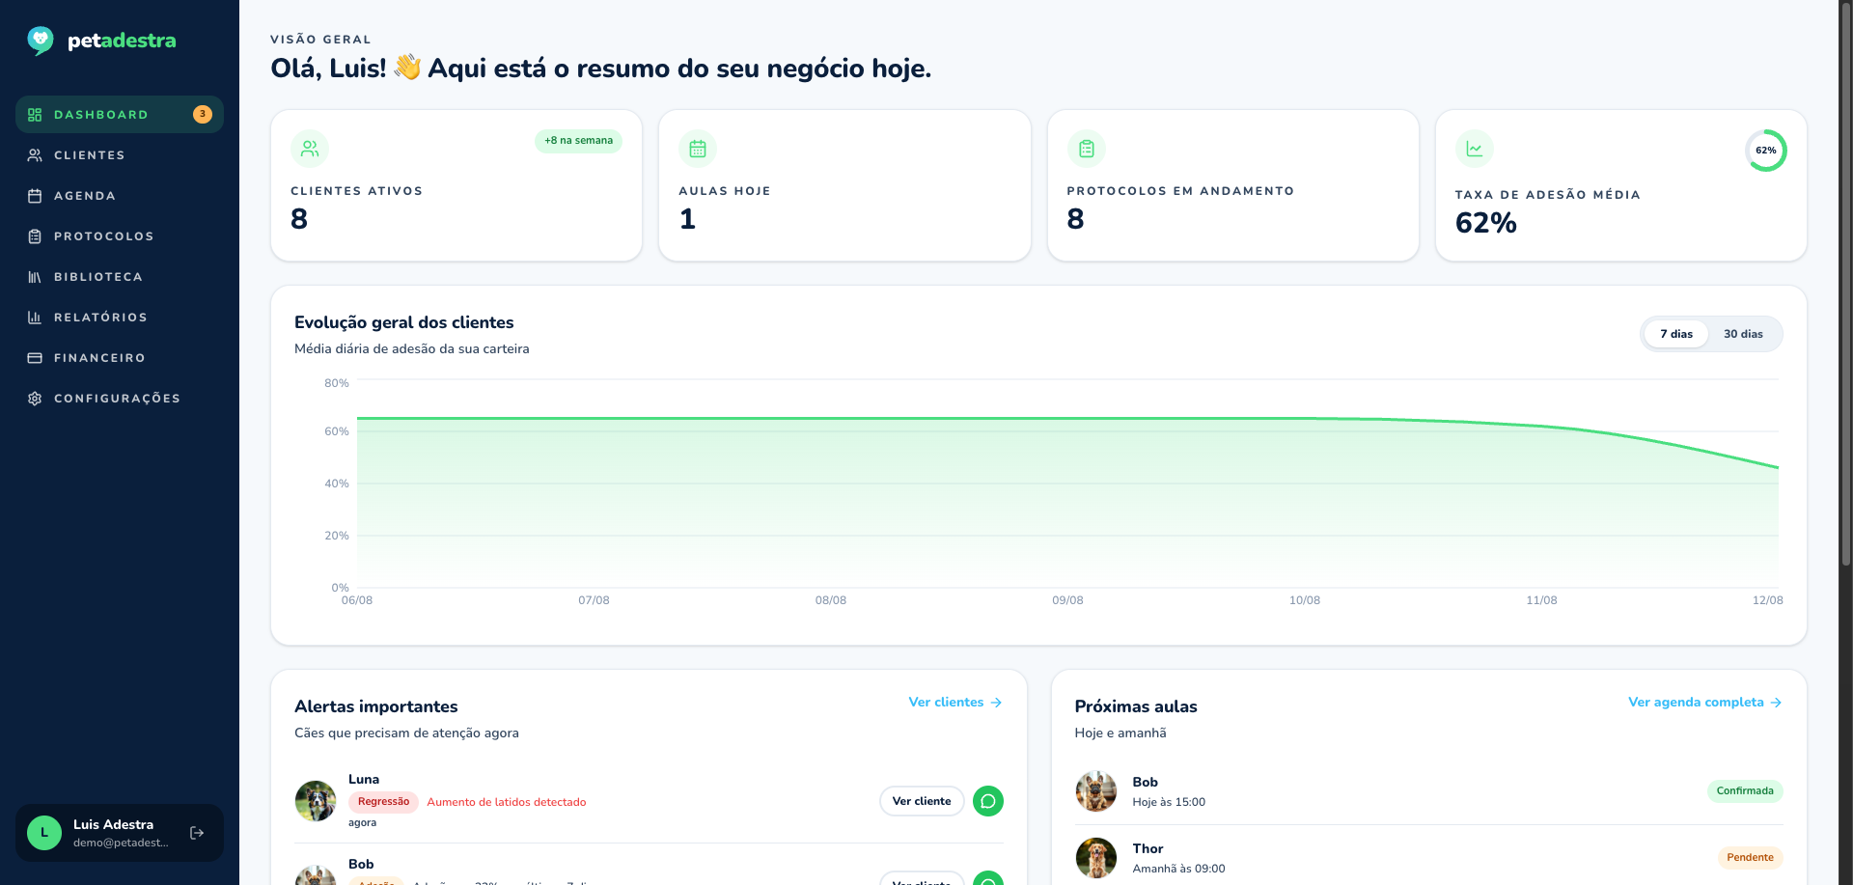
Task: Switch the chart to 30 dias
Action: point(1743,334)
